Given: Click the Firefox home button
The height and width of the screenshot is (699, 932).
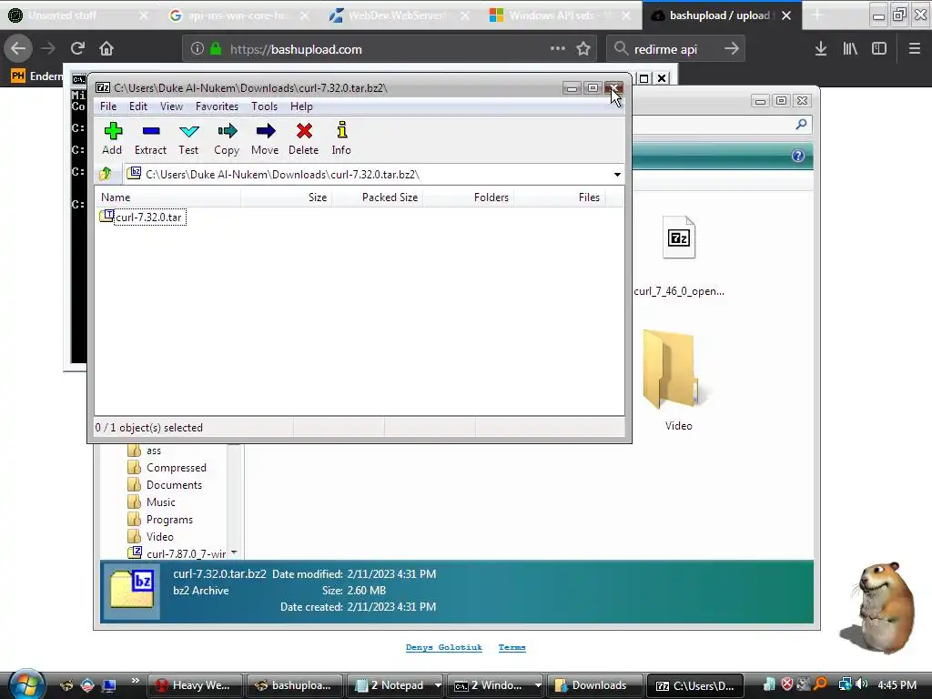Looking at the screenshot, I should (x=106, y=49).
